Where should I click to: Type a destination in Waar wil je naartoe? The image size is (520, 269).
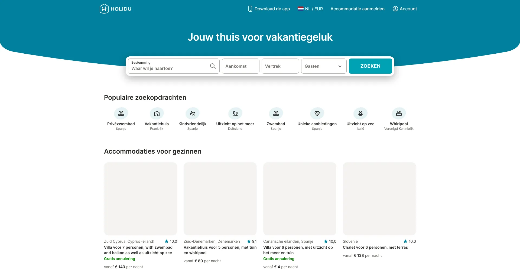(x=168, y=68)
